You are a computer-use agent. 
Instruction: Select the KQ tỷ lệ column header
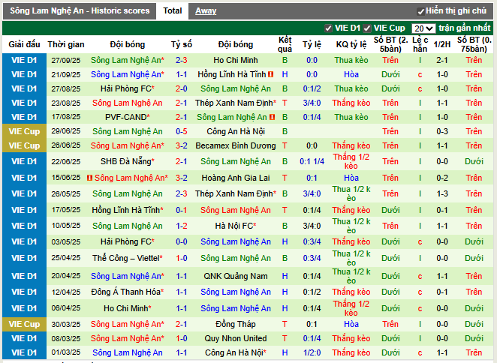[x=351, y=44]
